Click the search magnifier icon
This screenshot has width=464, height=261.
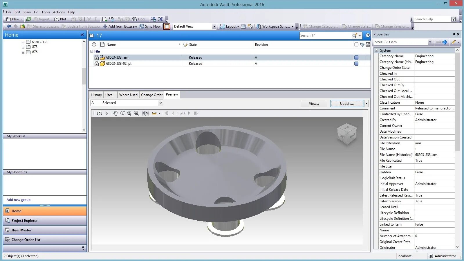click(x=355, y=35)
